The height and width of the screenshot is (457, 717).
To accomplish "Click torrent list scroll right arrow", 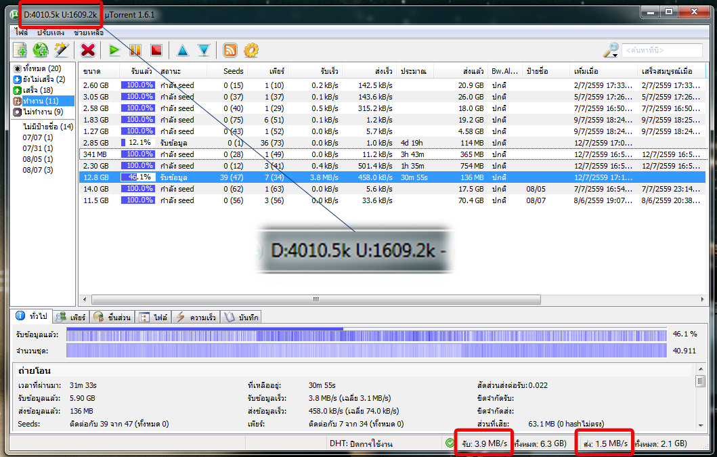I will (702, 300).
